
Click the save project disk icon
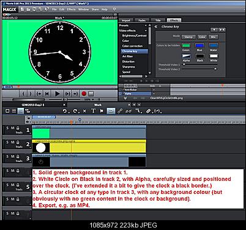click(34, 9)
